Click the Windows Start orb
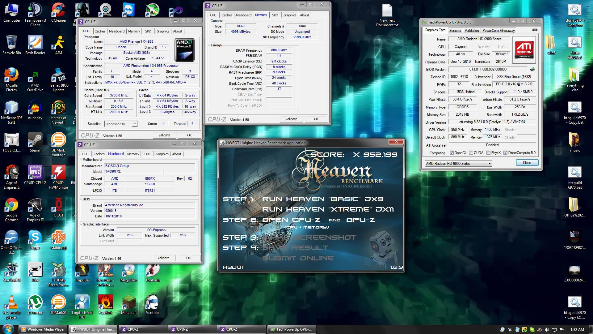The image size is (593, 334). coord(8,329)
